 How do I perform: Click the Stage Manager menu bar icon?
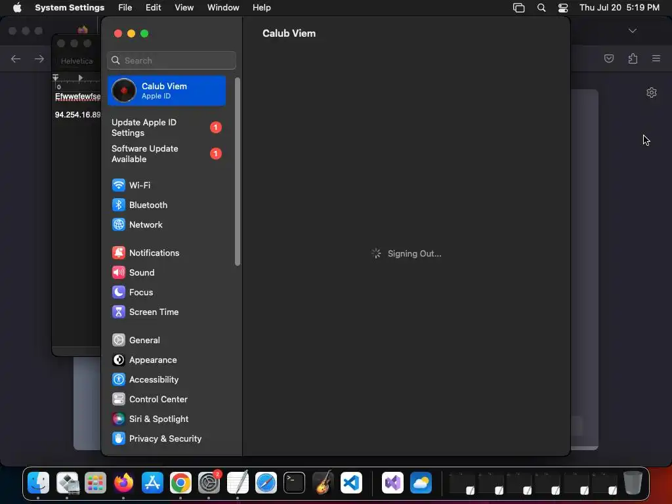(x=518, y=8)
